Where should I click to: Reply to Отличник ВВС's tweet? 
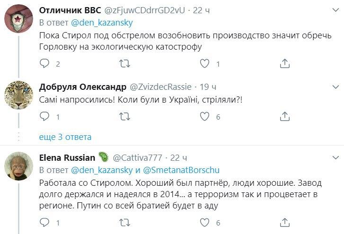[x=44, y=63]
